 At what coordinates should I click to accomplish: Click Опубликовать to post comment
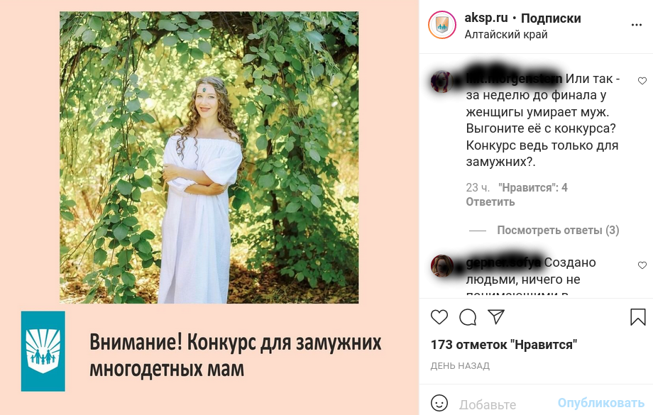601,403
